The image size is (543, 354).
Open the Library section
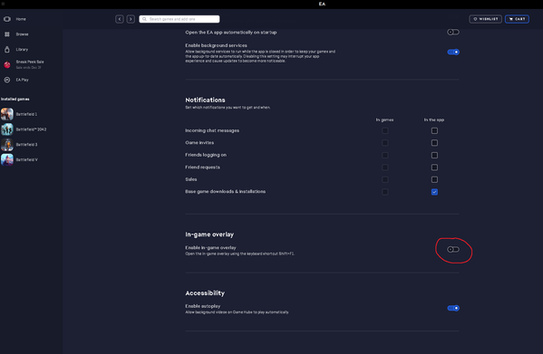pos(22,50)
